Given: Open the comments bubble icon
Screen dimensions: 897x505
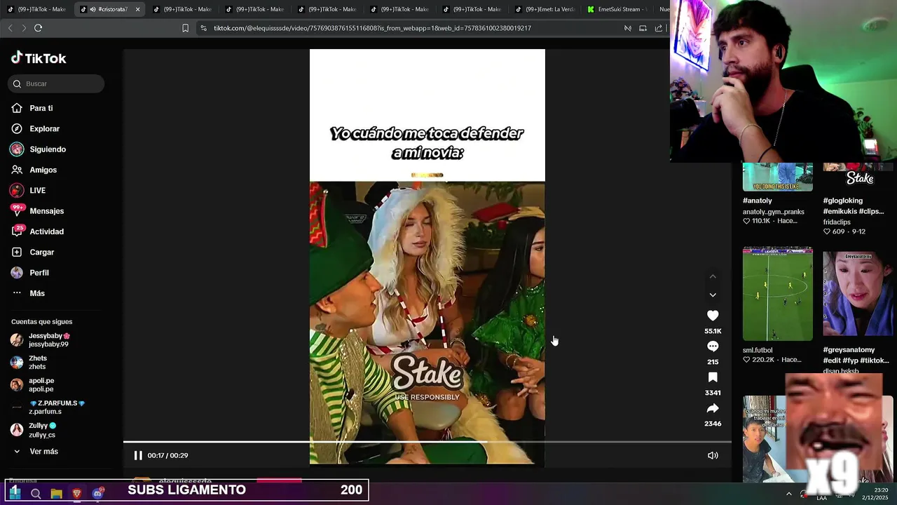Looking at the screenshot, I should (x=713, y=346).
